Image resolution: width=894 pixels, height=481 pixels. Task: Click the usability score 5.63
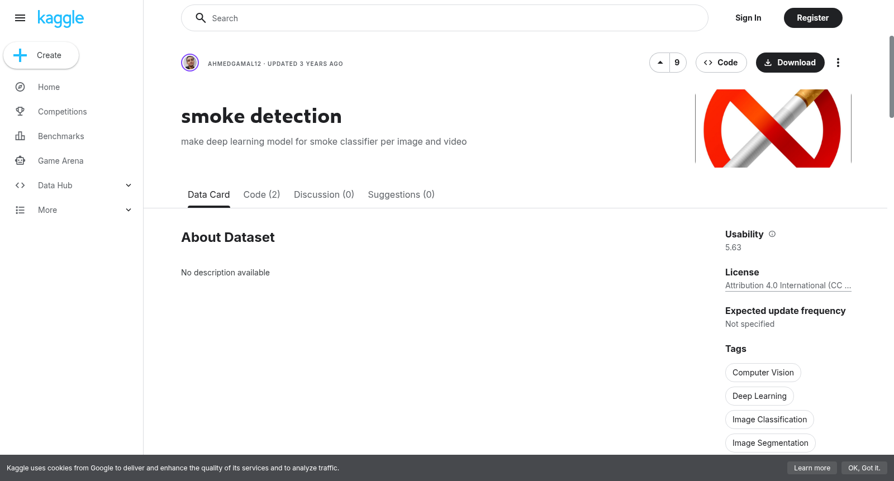pyautogui.click(x=733, y=247)
